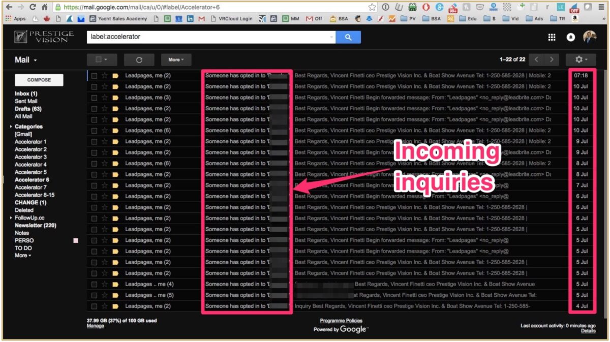Click the label:accelerator search field

(208, 37)
